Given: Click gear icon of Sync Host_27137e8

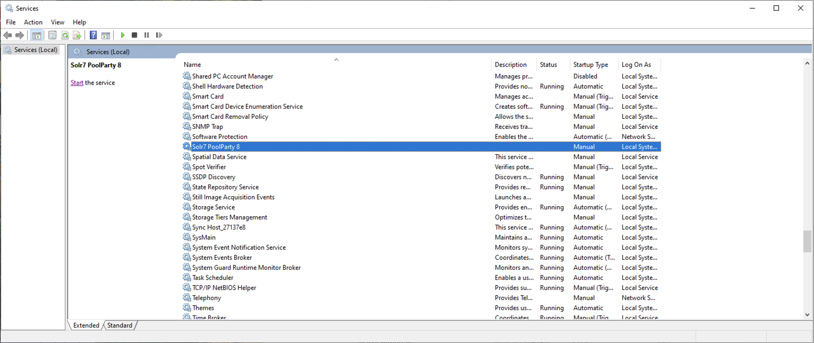Looking at the screenshot, I should pos(187,227).
